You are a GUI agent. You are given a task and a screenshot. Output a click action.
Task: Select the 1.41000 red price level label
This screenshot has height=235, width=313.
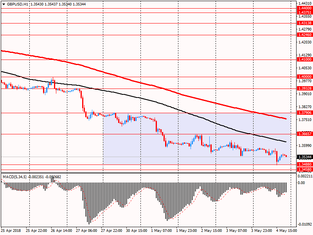point(305,60)
